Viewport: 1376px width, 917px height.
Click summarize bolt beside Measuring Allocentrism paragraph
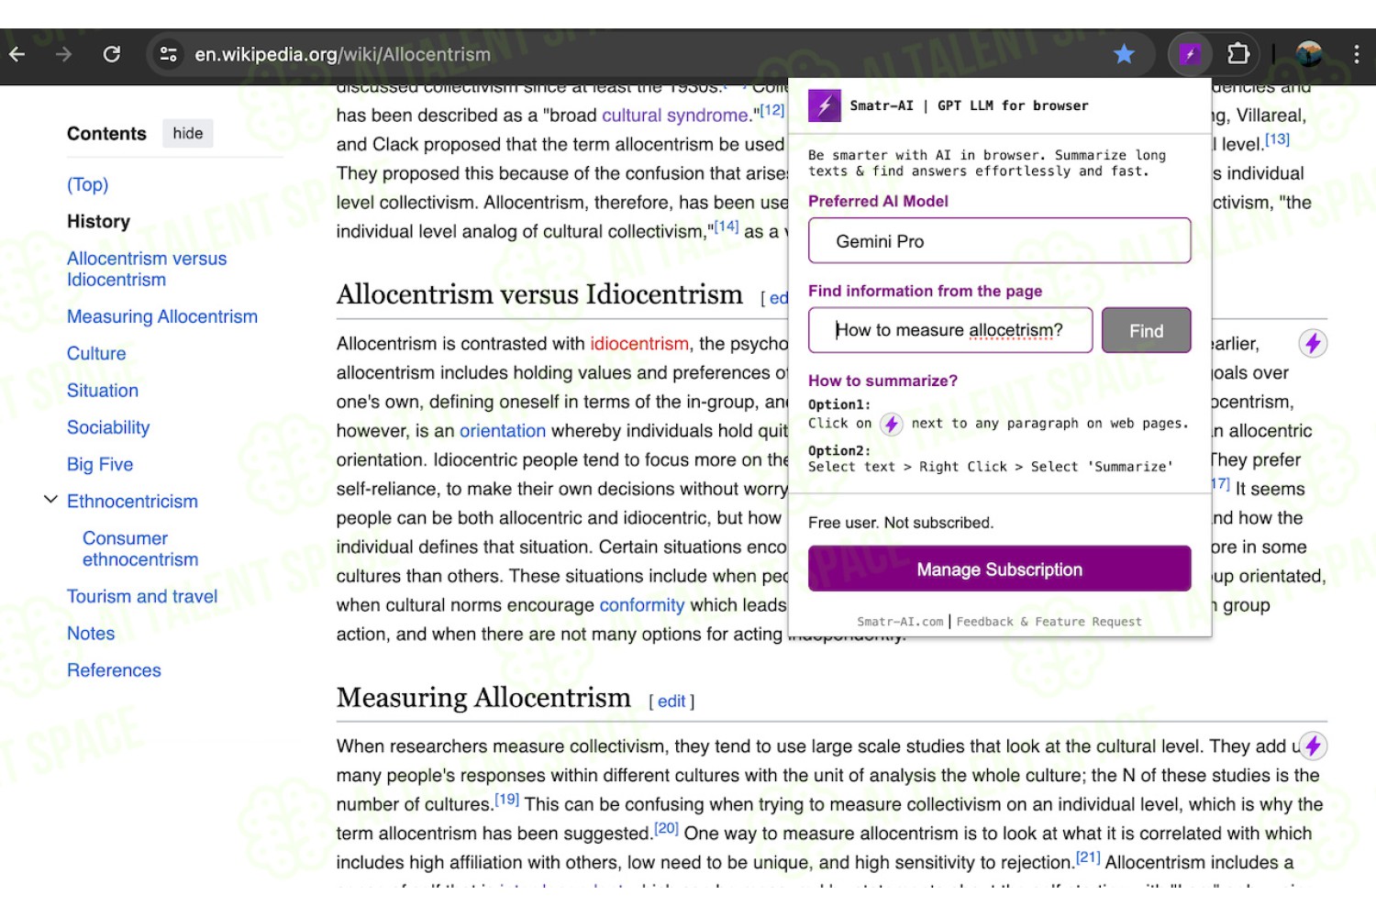[x=1313, y=746]
